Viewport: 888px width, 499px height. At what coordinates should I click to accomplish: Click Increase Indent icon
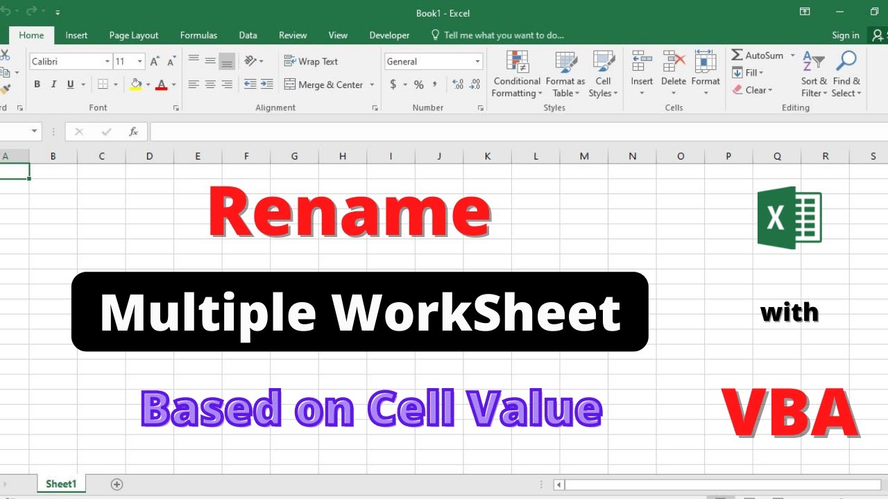266,85
